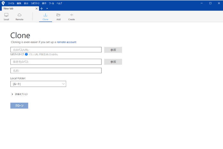Close the New tab tab
223x149 pixels.
click(x=36, y=8)
